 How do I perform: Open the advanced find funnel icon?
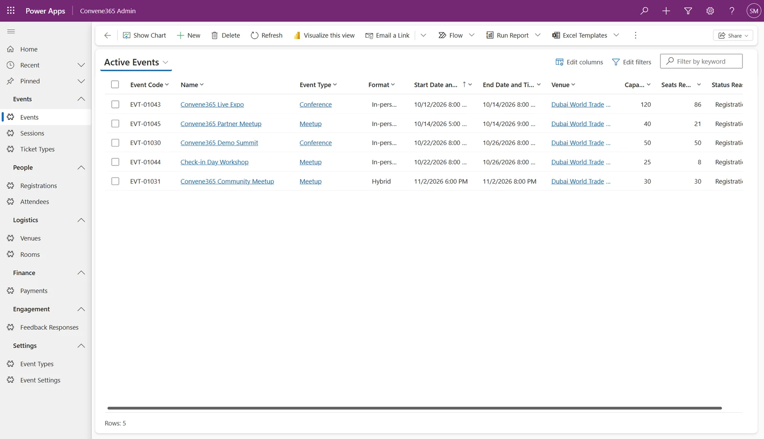(x=688, y=10)
